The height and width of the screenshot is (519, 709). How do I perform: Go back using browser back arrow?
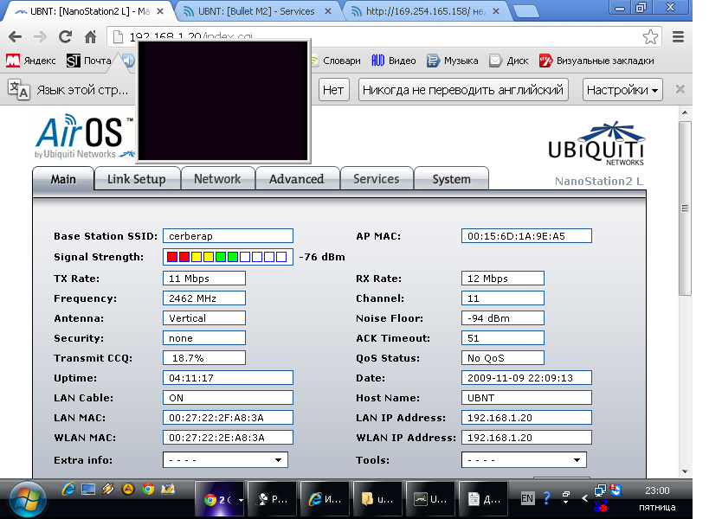[15, 36]
